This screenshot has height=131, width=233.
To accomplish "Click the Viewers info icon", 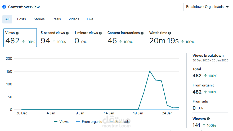I will 208,119.
